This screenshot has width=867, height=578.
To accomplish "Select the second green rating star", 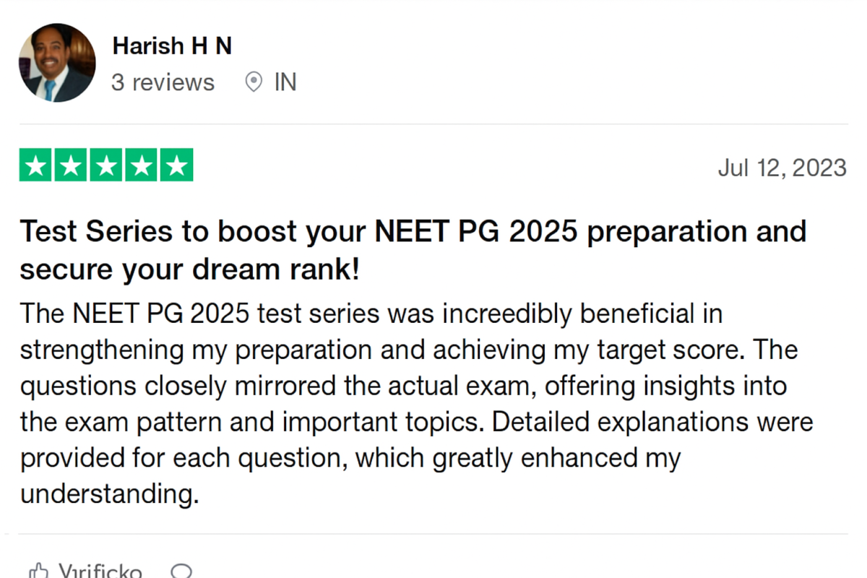I will 72,165.
